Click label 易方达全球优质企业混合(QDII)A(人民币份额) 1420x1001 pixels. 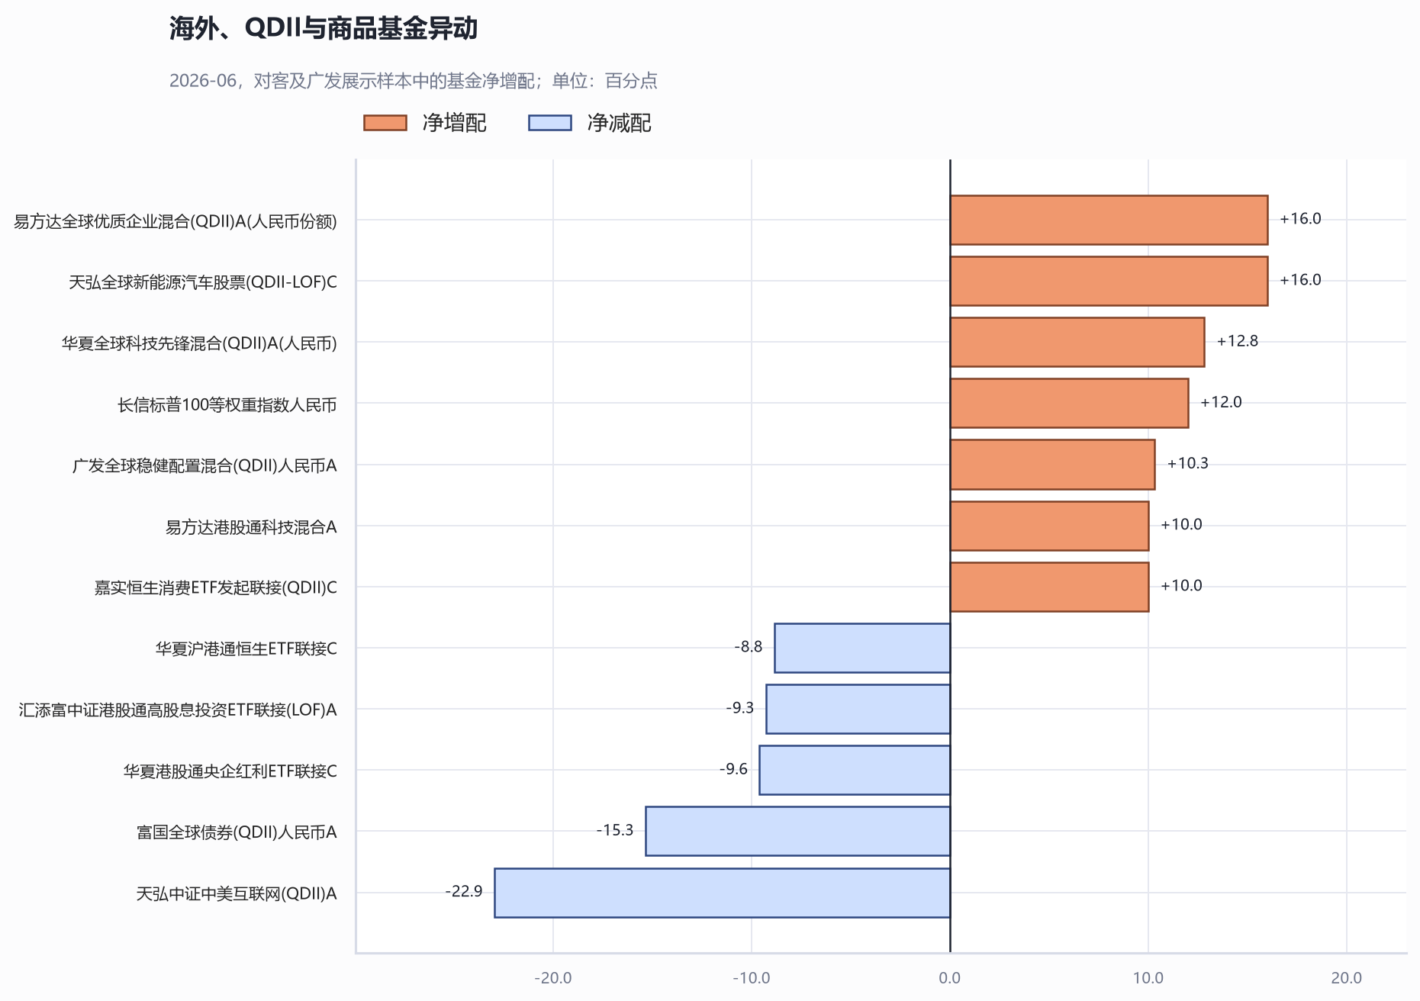click(x=175, y=221)
